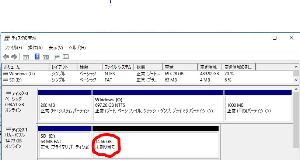Click the NTFS file system cell

[x=109, y=73]
